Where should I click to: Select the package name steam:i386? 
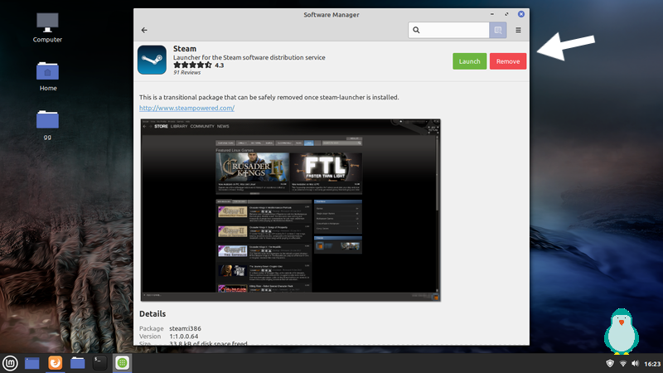[x=185, y=328]
